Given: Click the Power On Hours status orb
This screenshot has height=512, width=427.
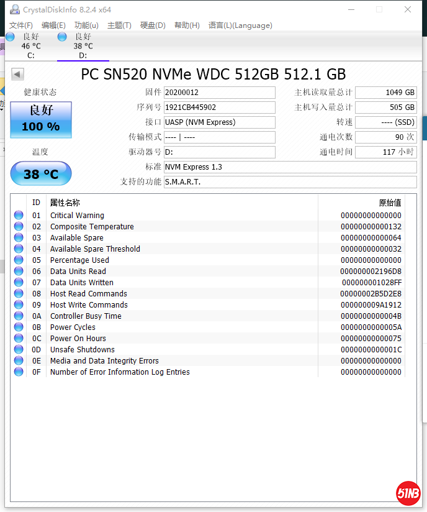Looking at the screenshot, I should point(19,339).
